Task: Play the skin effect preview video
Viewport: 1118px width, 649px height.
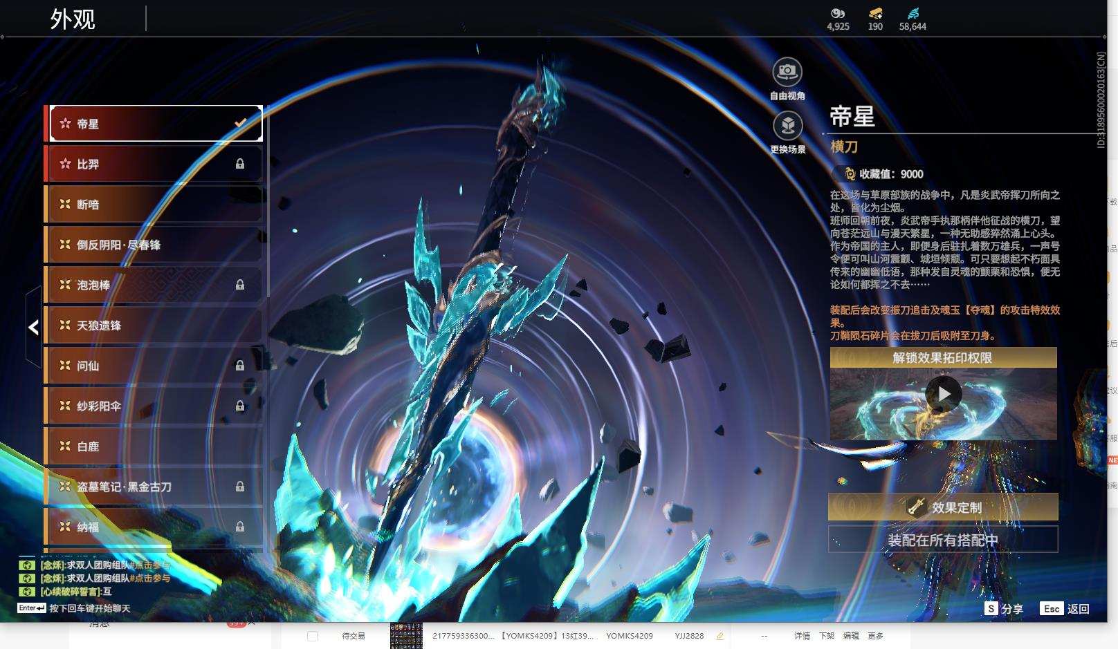Action: pos(944,394)
